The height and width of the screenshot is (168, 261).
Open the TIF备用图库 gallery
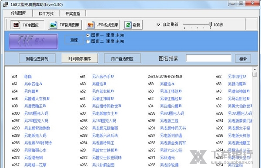[65, 25]
